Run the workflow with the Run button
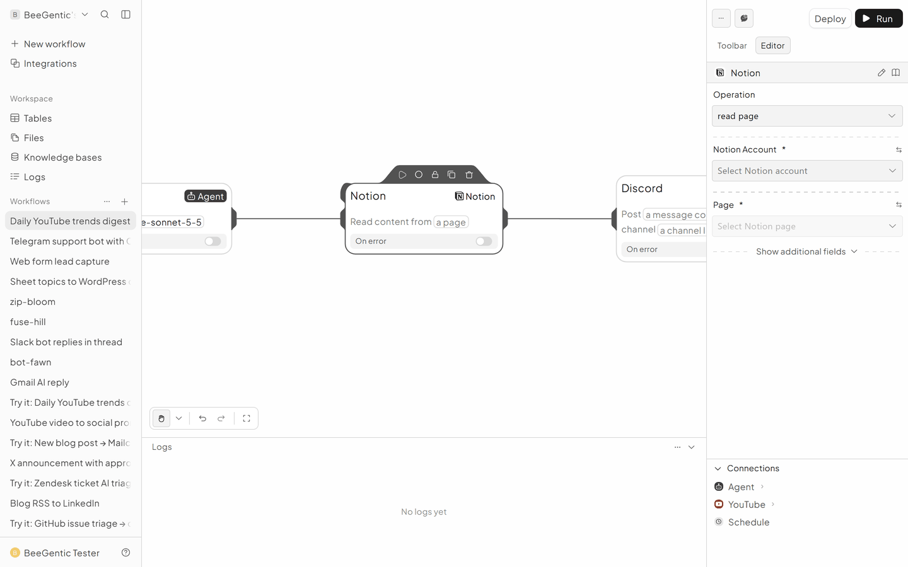 point(879,18)
